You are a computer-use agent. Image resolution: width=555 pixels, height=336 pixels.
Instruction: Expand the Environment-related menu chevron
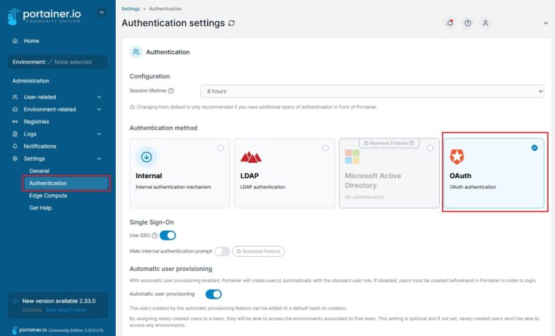(99, 109)
